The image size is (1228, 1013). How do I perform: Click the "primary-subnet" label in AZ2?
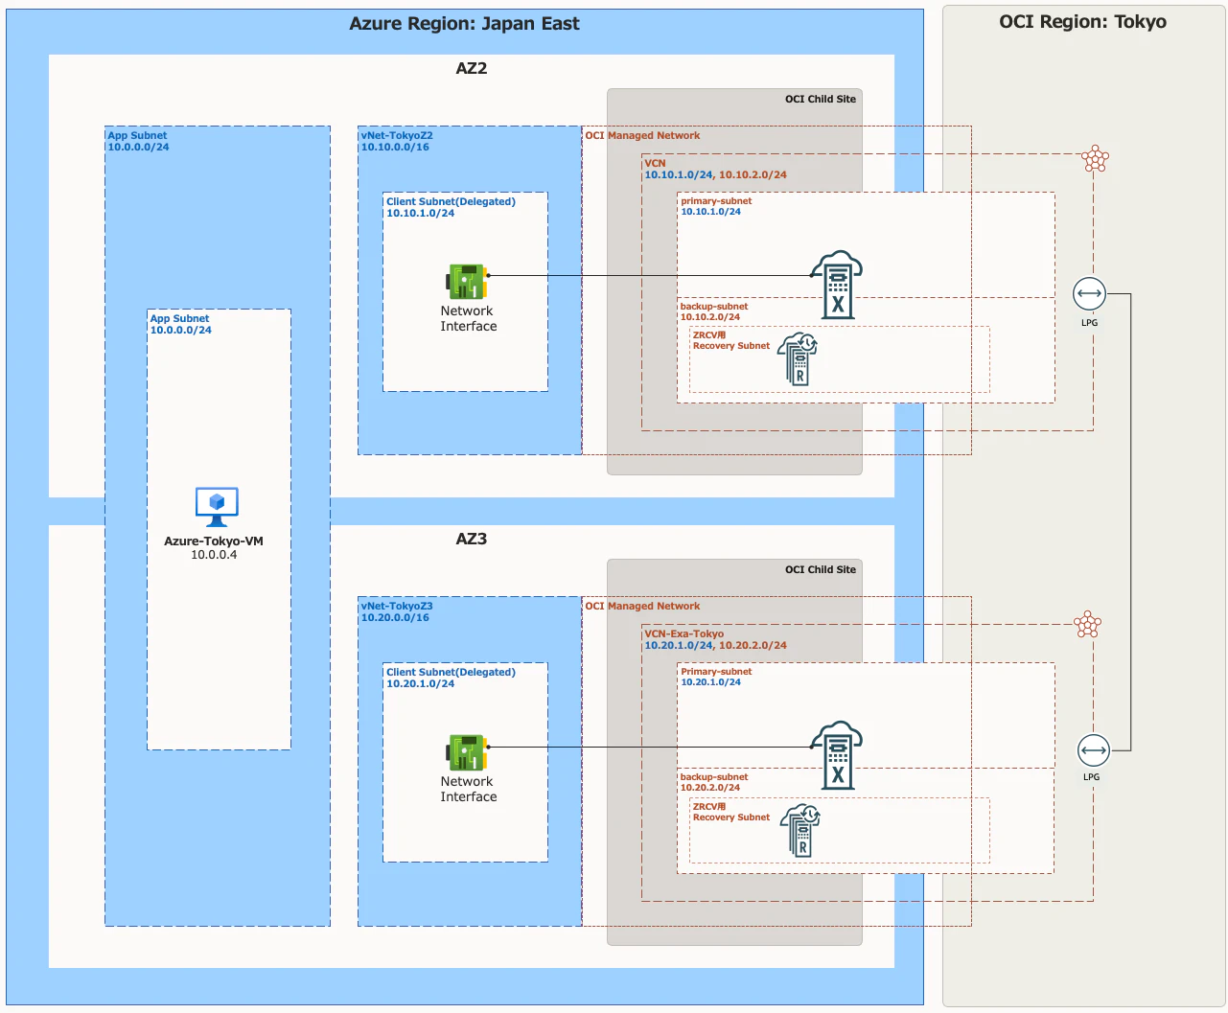[716, 201]
